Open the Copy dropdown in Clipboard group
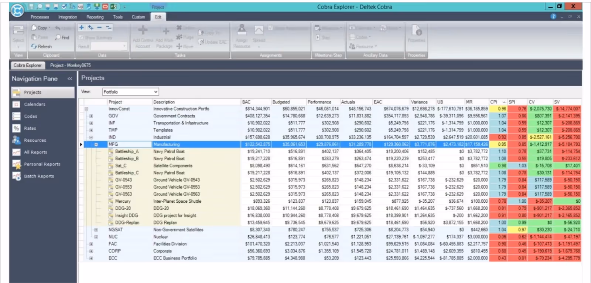 tap(49, 27)
